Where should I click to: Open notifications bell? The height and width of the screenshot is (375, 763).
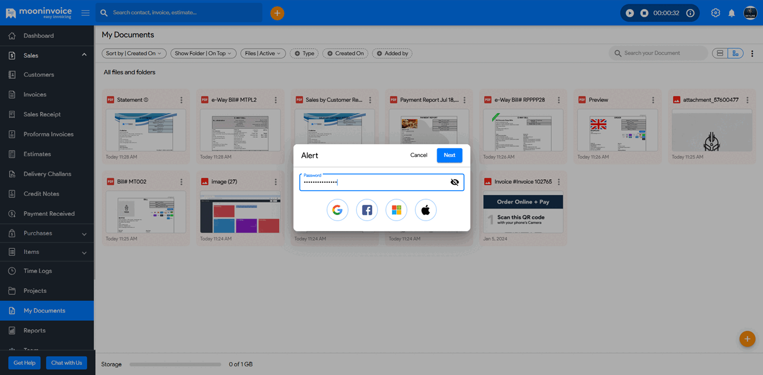[x=732, y=13]
